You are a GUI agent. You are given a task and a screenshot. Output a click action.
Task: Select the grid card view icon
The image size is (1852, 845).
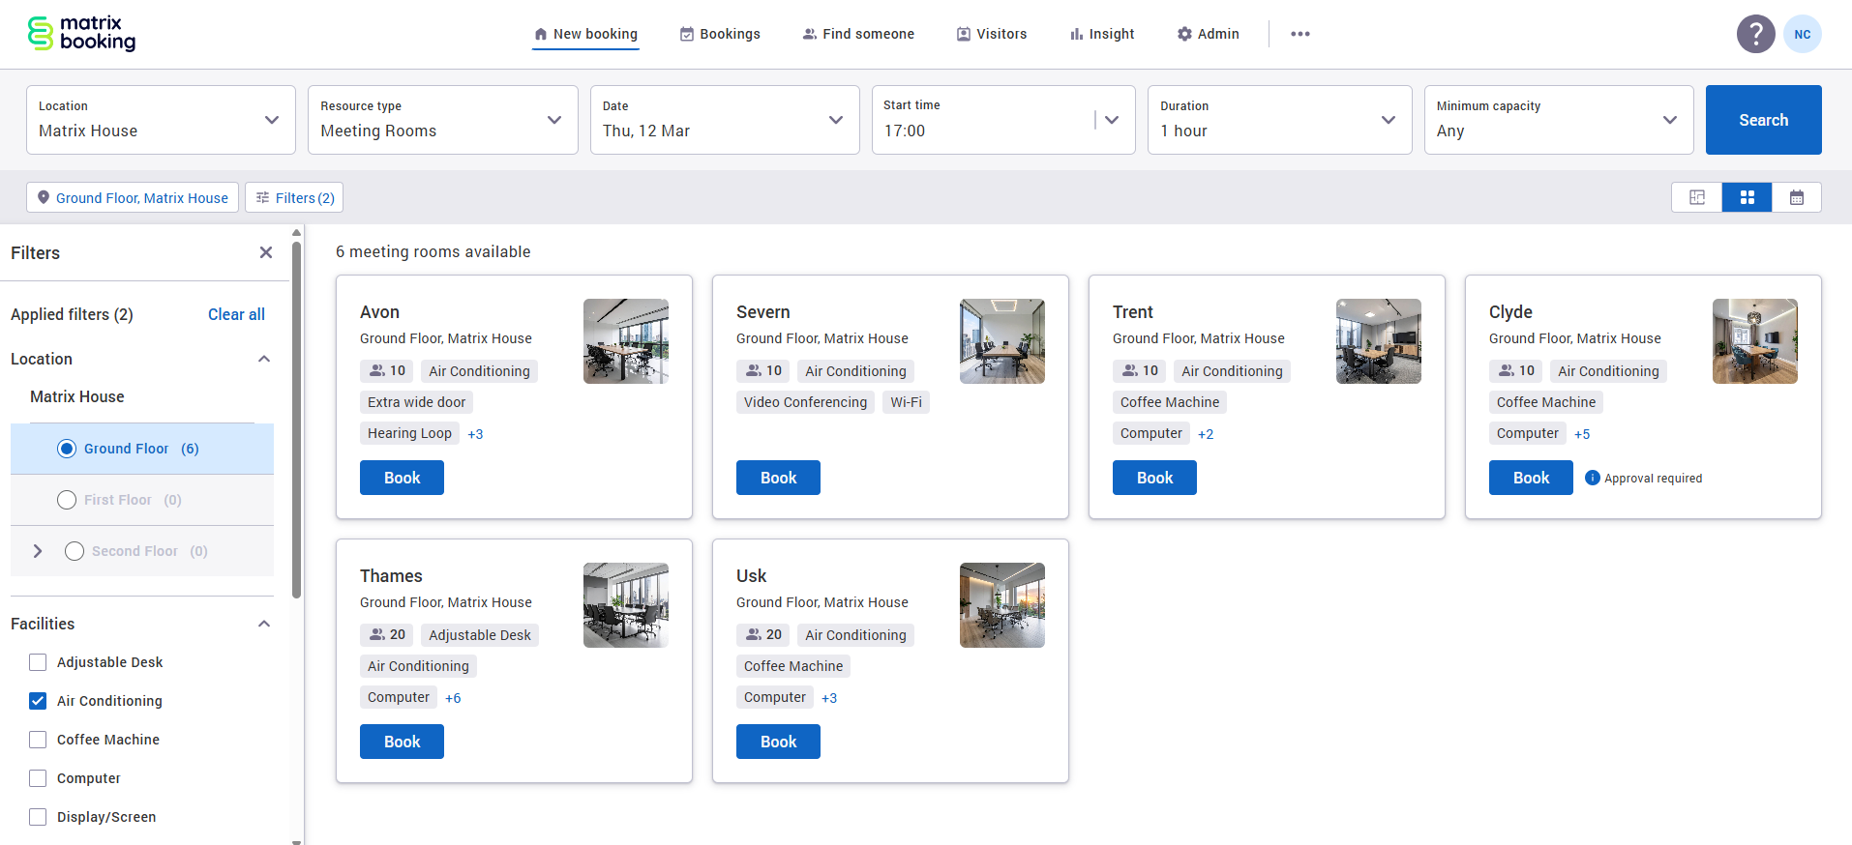(x=1747, y=197)
